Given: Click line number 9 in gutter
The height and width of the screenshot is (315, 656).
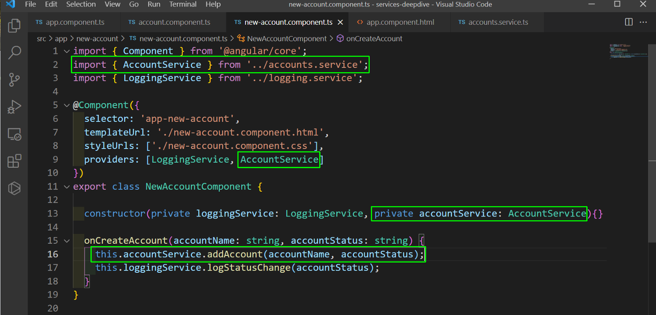Looking at the screenshot, I should coord(55,159).
